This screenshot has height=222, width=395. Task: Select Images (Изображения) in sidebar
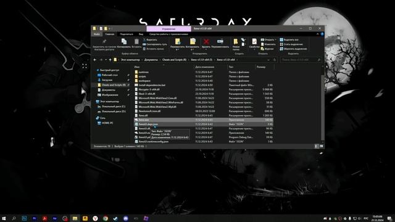[110, 95]
